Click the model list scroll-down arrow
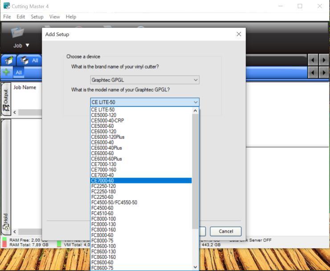 click(196, 267)
